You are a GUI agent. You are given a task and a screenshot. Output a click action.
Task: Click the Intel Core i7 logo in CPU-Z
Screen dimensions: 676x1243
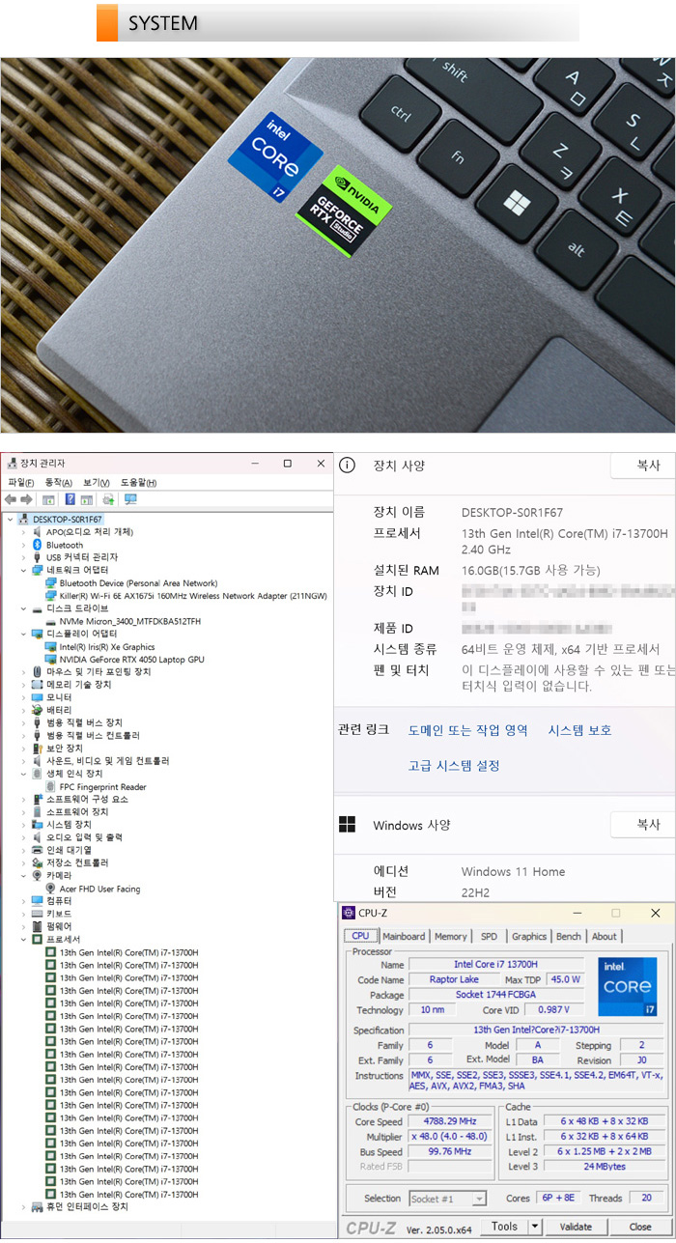point(627,986)
